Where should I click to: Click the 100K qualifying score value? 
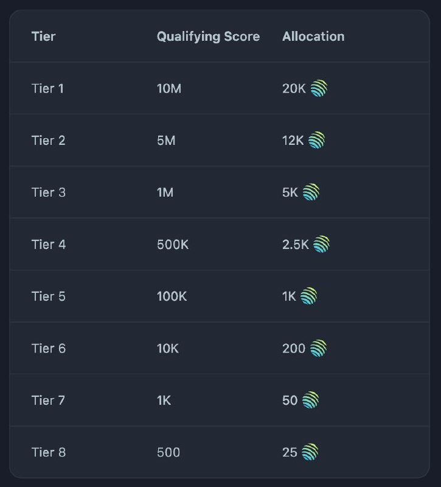tap(172, 296)
